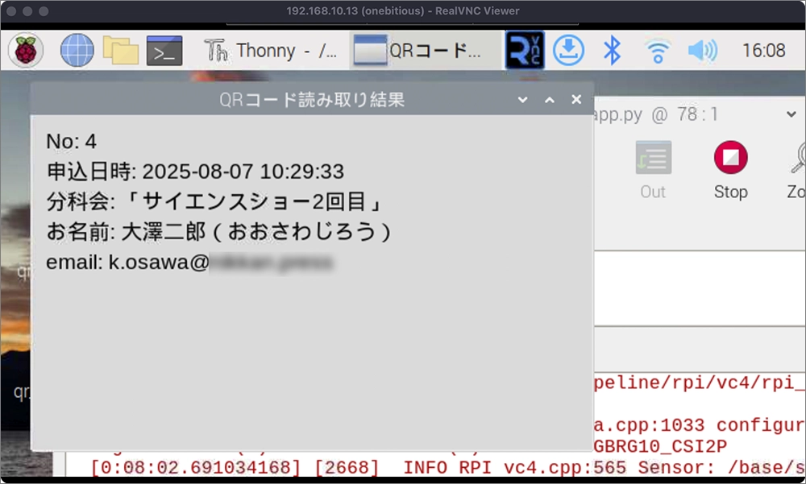Show the Wi-Fi networks list
Viewport: 806px width, 484px height.
point(658,51)
